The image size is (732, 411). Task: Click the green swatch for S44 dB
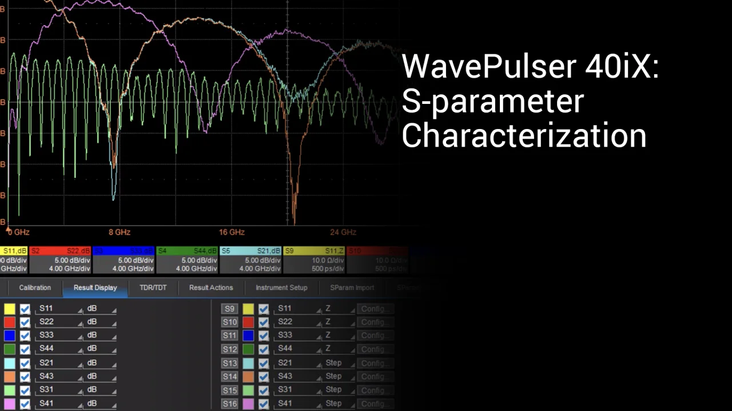point(10,349)
